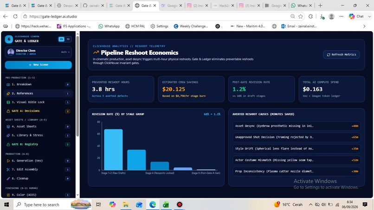Open a new browser tab

(x=320, y=6)
